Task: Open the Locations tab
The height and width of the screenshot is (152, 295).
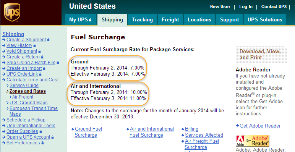Action: (x=199, y=19)
